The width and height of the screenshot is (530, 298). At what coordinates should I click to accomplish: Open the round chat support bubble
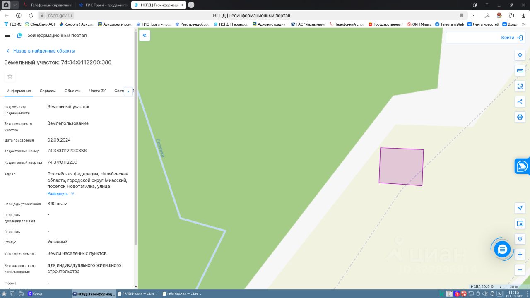pos(502,249)
